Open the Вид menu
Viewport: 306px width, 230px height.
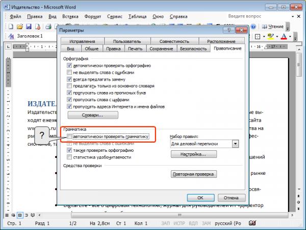[53, 16]
